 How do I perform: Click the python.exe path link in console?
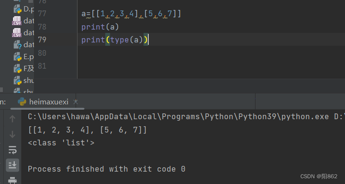point(178,116)
